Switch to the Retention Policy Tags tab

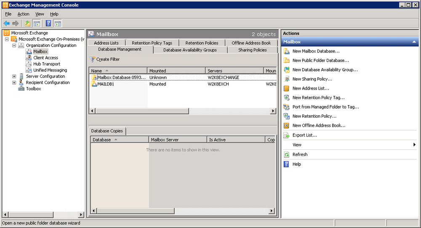(x=152, y=43)
